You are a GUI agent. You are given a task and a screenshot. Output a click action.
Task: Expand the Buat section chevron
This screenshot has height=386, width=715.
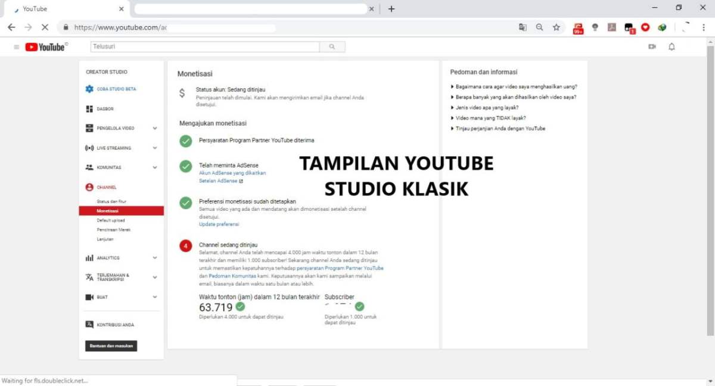tap(155, 297)
